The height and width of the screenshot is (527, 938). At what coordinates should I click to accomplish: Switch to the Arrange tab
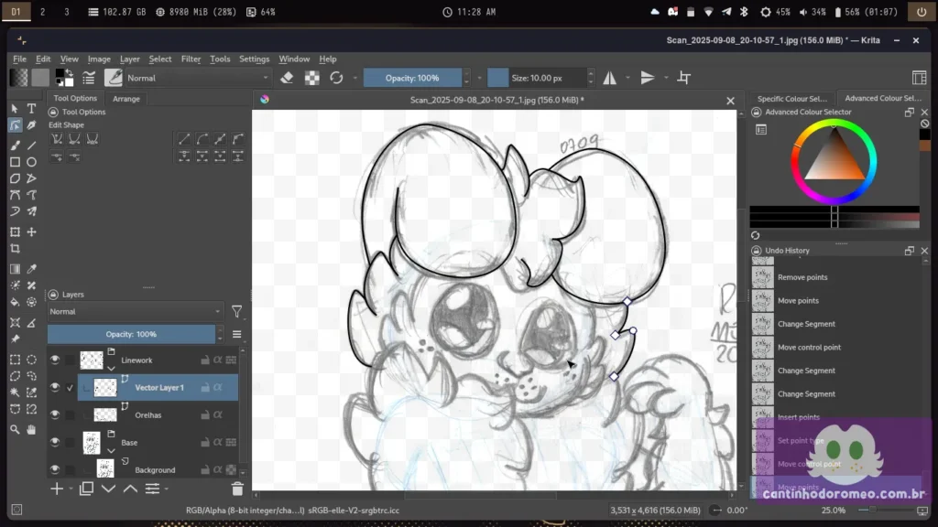(x=126, y=99)
